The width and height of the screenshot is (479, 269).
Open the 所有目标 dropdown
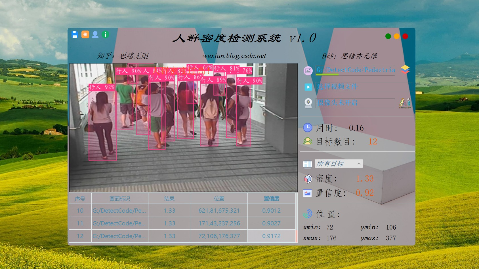coord(339,164)
